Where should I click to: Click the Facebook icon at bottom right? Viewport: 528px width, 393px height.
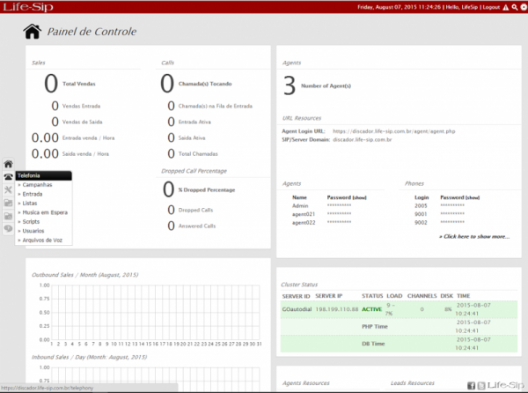[471, 386]
